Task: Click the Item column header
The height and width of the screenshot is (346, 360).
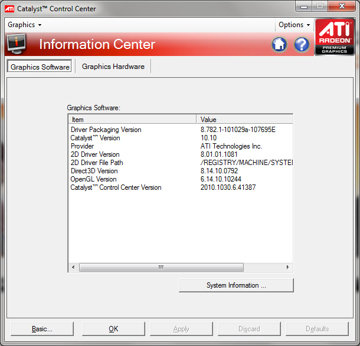Action: coord(132,119)
